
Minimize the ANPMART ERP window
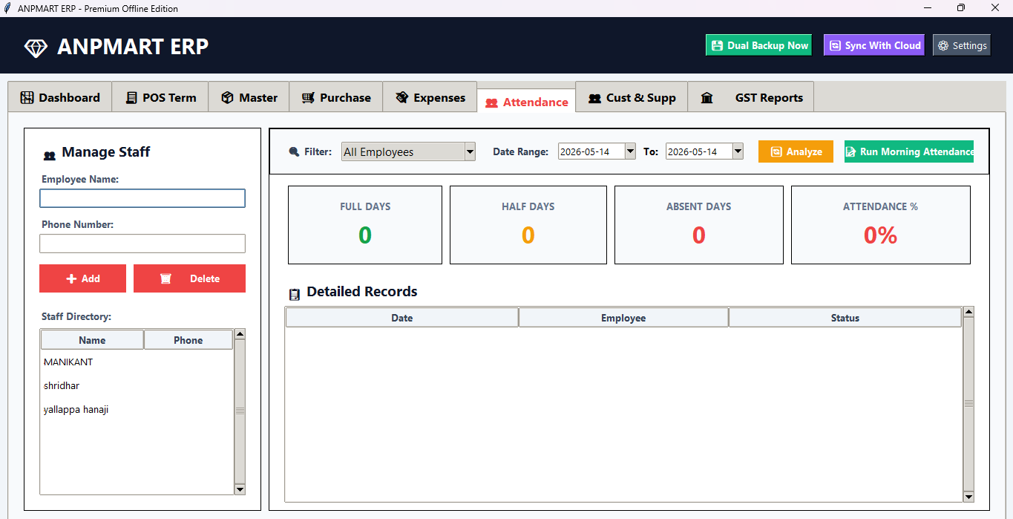point(928,8)
